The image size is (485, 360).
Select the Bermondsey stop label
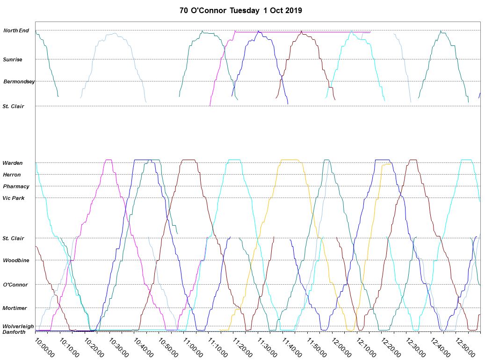pos(19,81)
